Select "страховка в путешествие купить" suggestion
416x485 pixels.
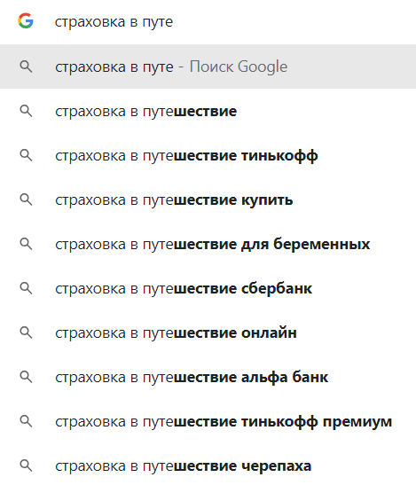point(208,199)
